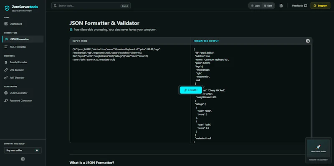Click the Format button
334x166 pixels.
pyautogui.click(x=191, y=90)
